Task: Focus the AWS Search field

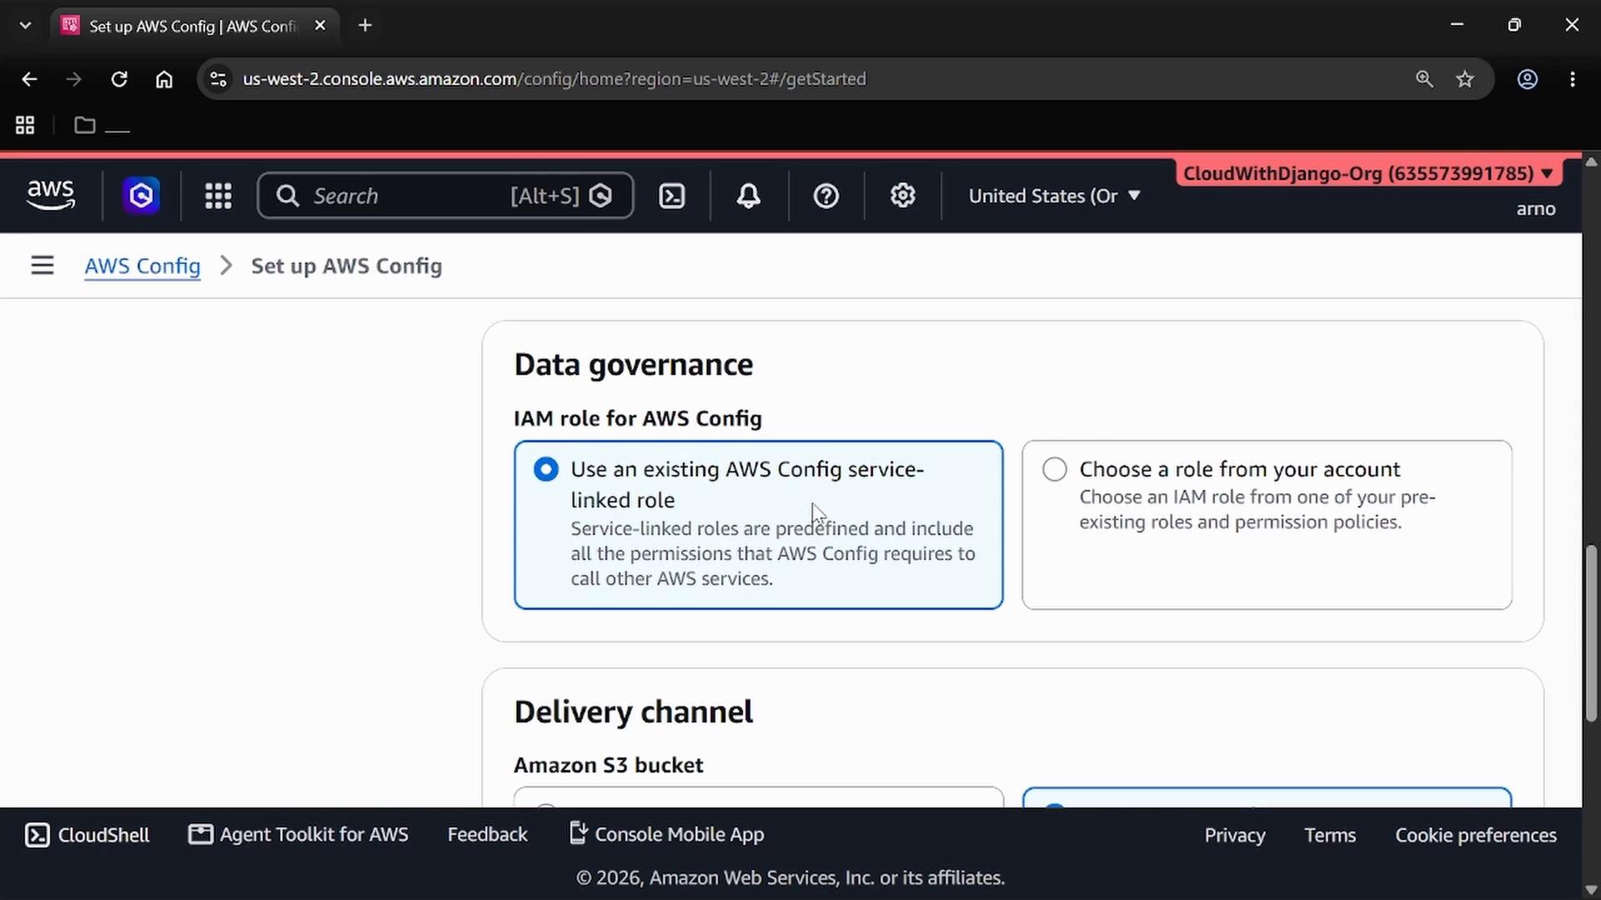Action: point(445,196)
